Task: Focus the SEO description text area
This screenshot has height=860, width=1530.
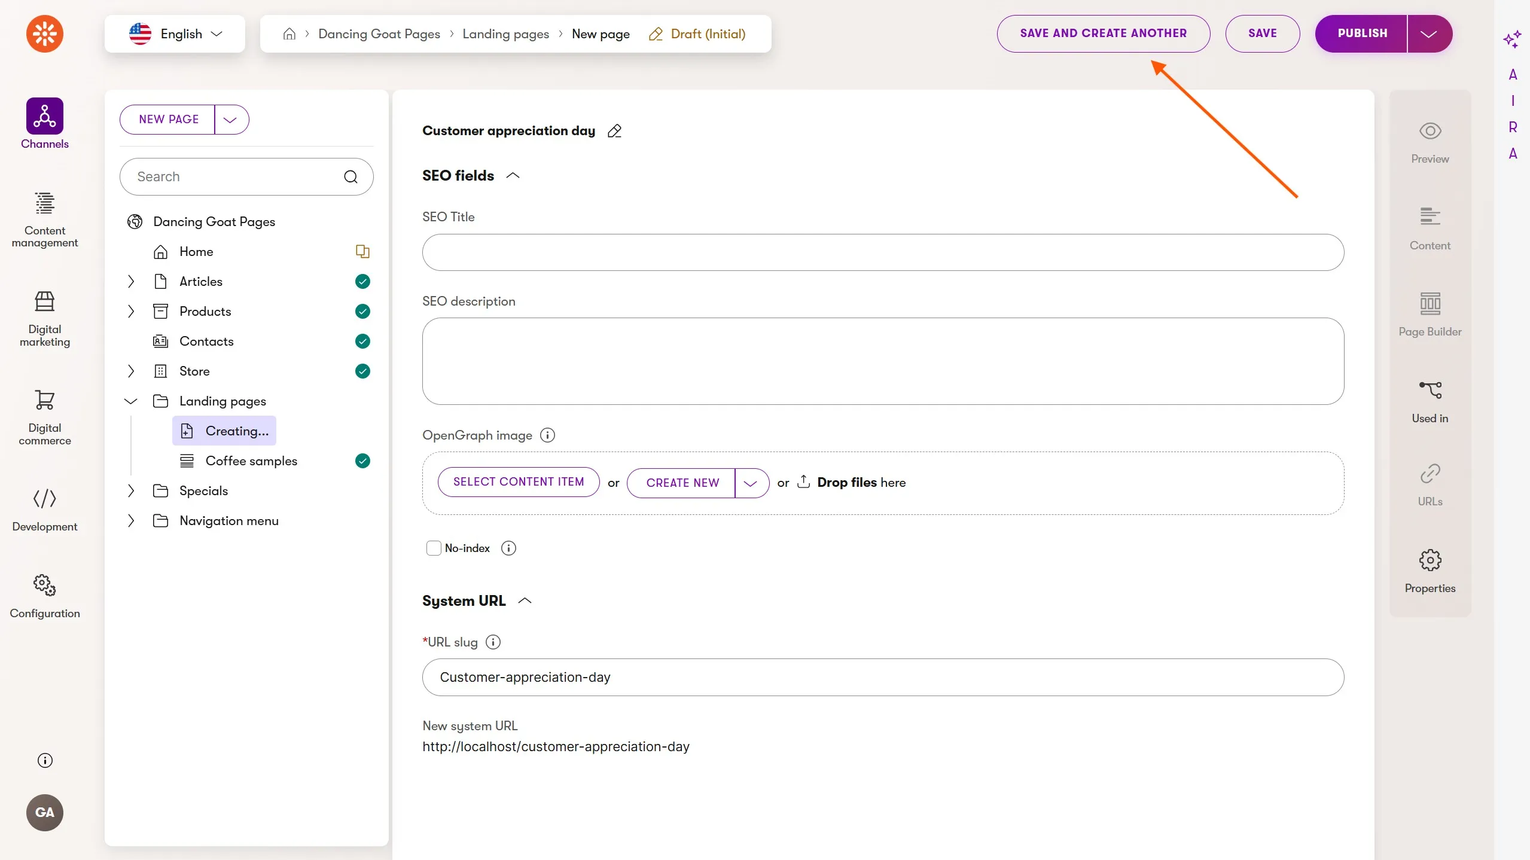Action: click(883, 361)
